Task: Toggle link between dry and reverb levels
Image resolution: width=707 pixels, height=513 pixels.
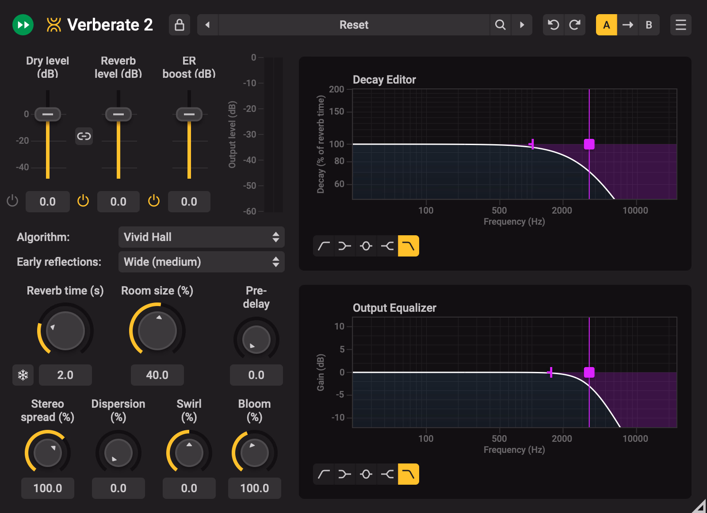Action: tap(84, 136)
